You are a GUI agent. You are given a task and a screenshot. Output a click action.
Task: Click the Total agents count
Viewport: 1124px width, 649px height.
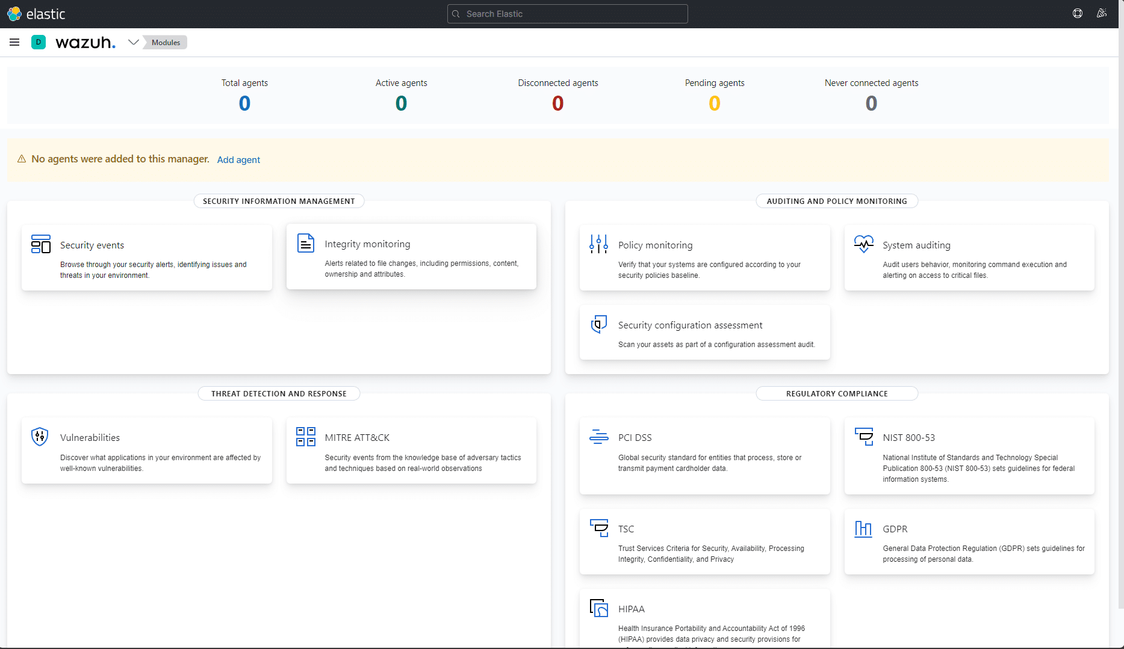[x=244, y=103]
